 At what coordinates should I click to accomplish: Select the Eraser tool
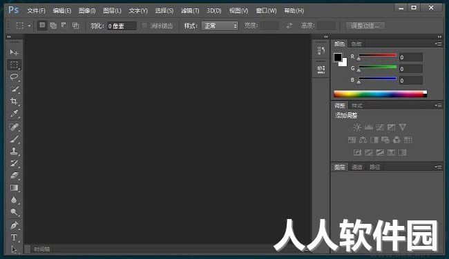(14, 176)
